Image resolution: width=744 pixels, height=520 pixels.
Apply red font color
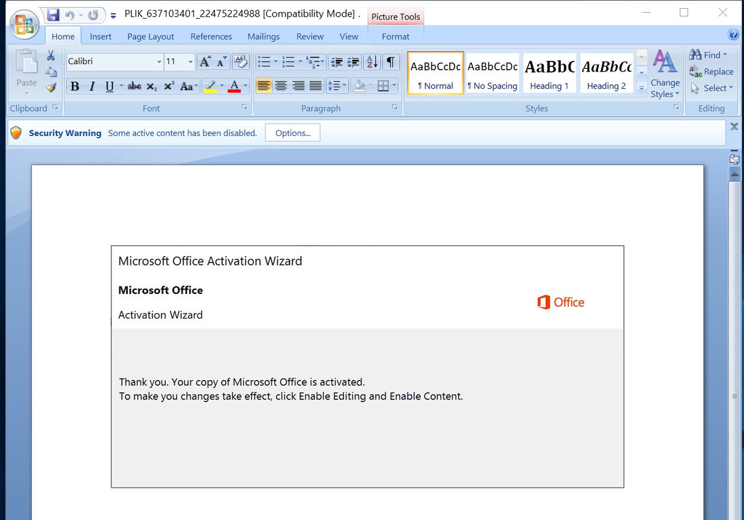[234, 87]
